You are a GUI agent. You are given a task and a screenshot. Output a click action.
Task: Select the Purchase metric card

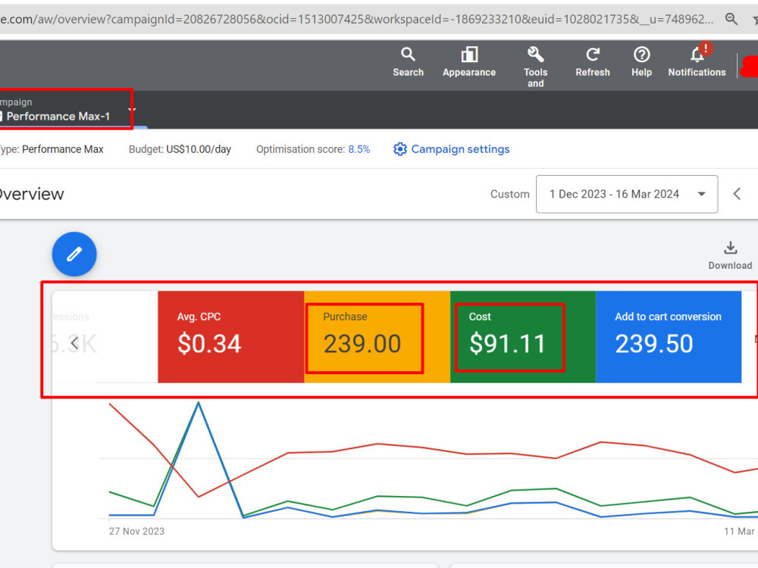377,337
